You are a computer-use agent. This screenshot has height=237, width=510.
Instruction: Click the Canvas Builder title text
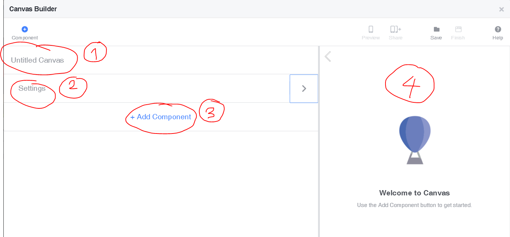[x=33, y=9]
